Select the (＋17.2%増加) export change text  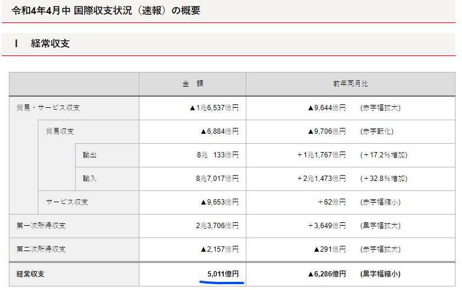coord(383,155)
